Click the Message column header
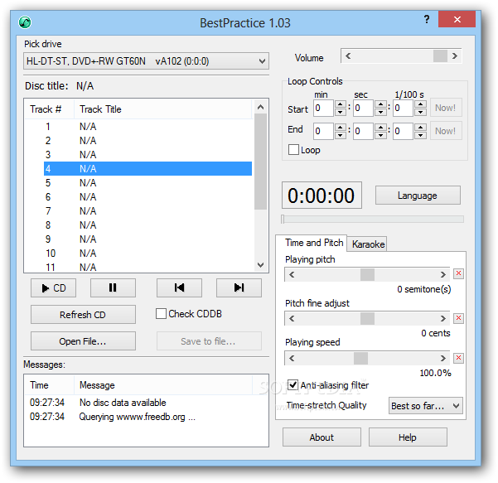 (163, 385)
